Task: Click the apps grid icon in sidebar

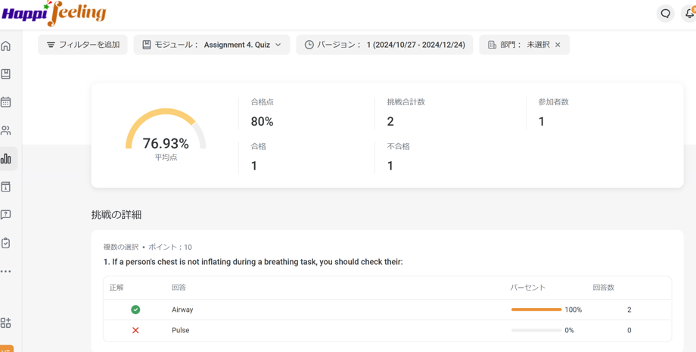Action: coord(6,323)
